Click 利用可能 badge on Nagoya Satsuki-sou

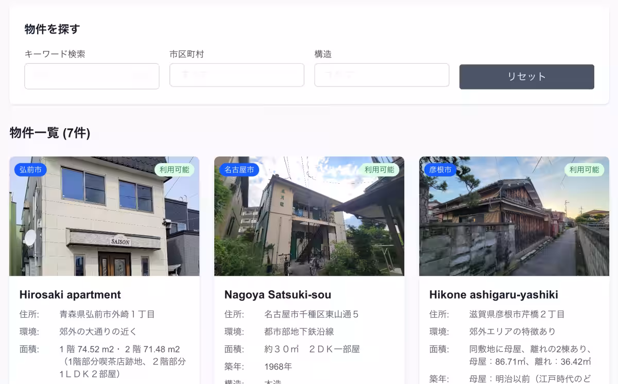pyautogui.click(x=379, y=169)
